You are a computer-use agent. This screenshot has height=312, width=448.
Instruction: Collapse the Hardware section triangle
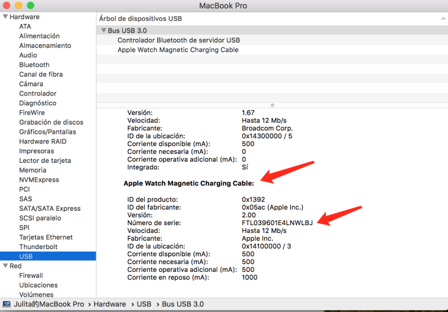[5, 17]
